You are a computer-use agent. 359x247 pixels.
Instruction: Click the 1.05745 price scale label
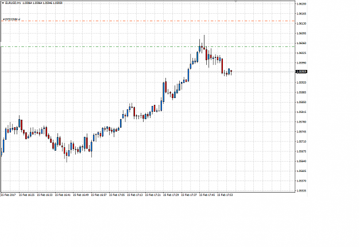(302, 132)
